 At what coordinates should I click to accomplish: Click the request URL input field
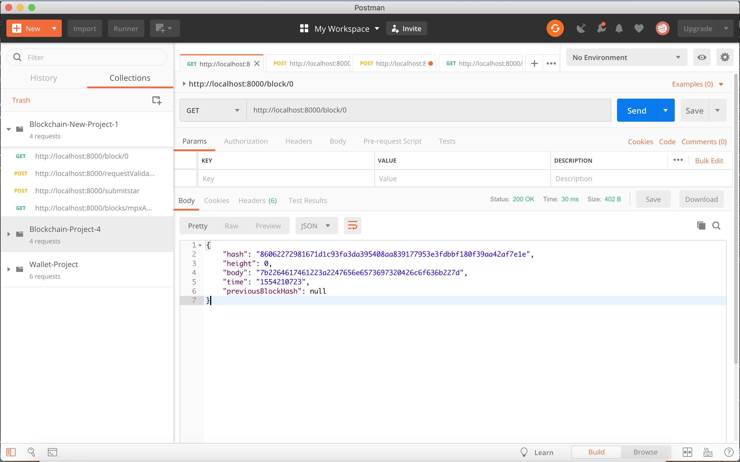(x=428, y=110)
